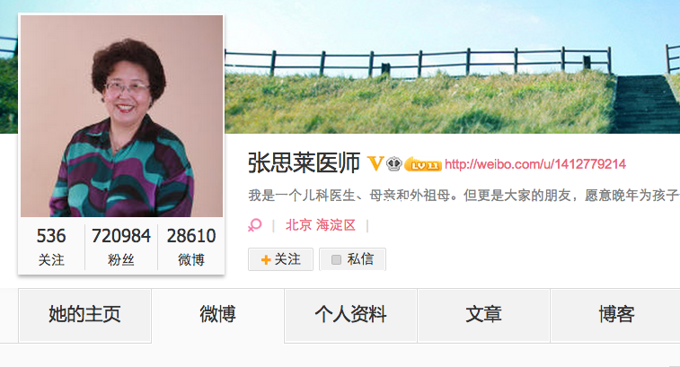
Task: Click the user name 张思莱医师
Action: [x=304, y=163]
